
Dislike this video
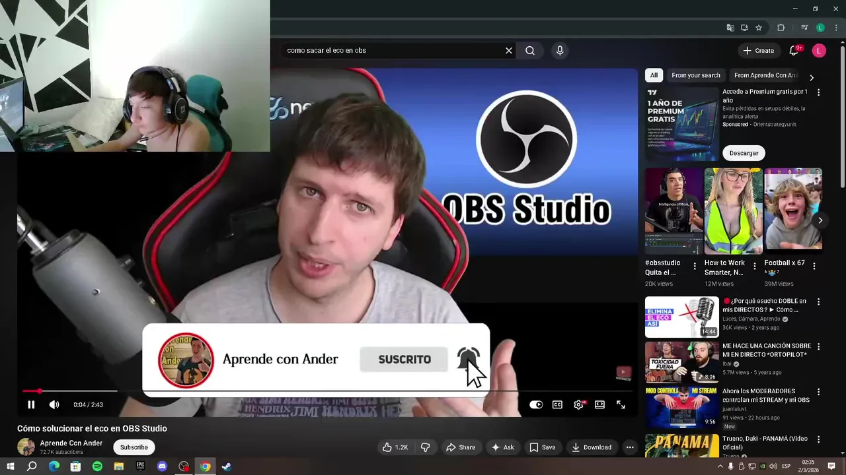pos(426,447)
